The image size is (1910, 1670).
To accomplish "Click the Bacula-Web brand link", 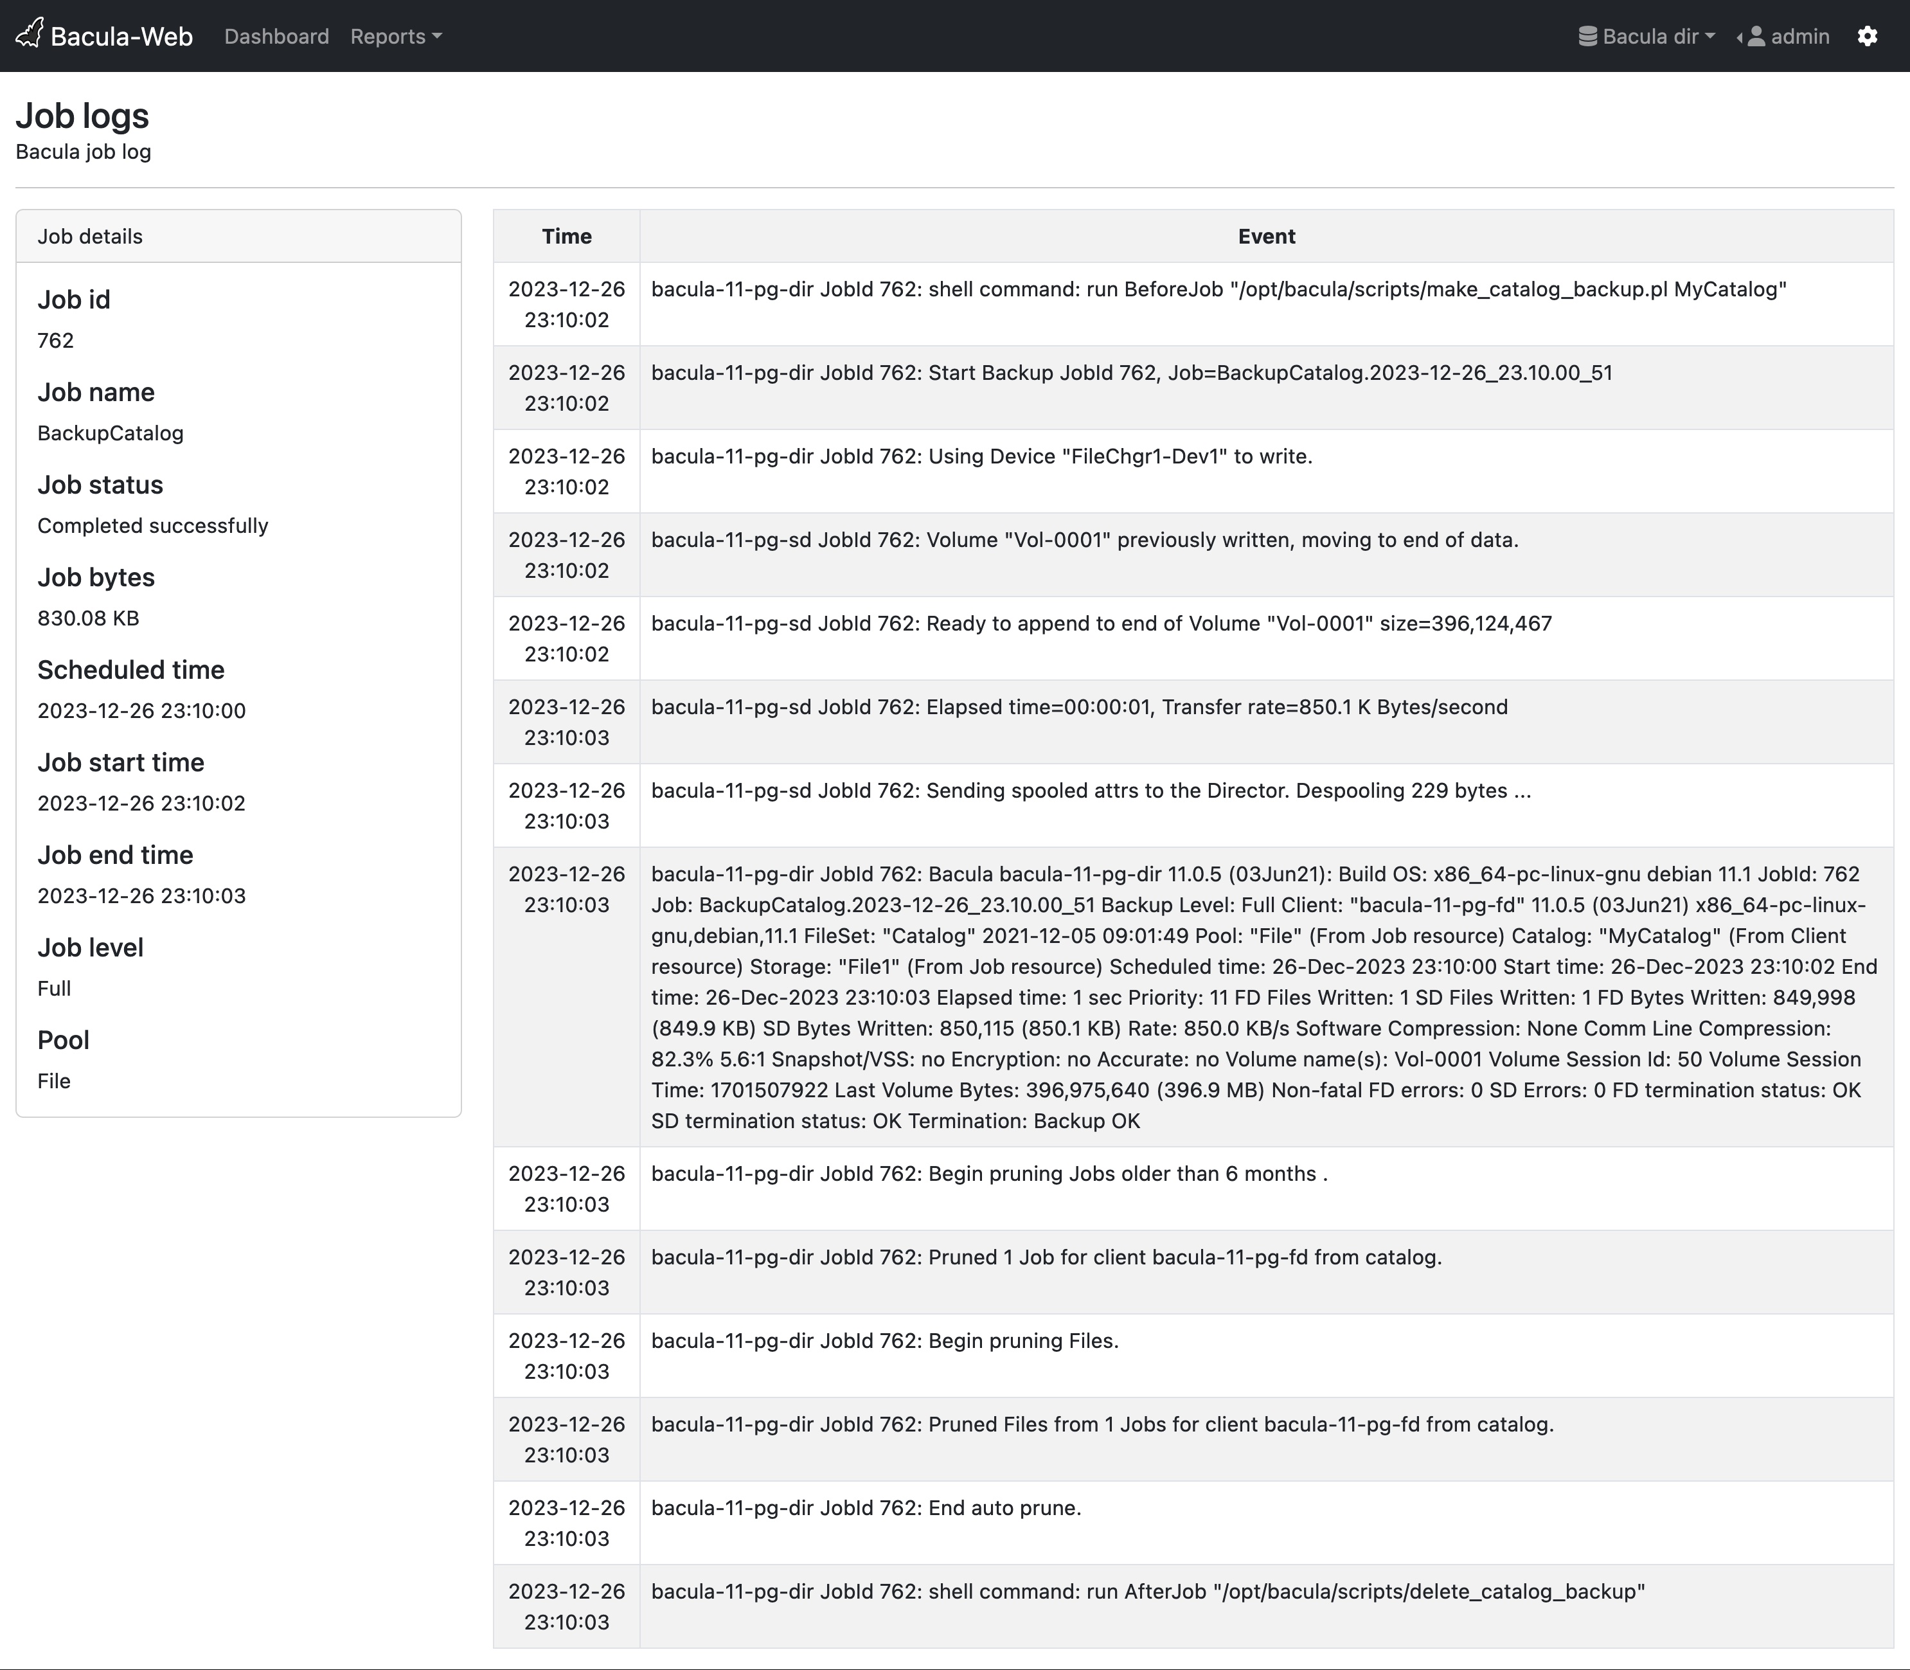I will coord(104,35).
